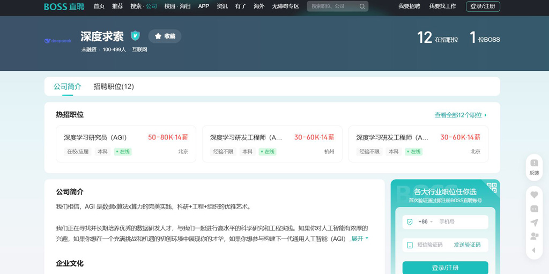Click the shield icon beside +86
Viewport: 549px width, 274px height.
410,222
